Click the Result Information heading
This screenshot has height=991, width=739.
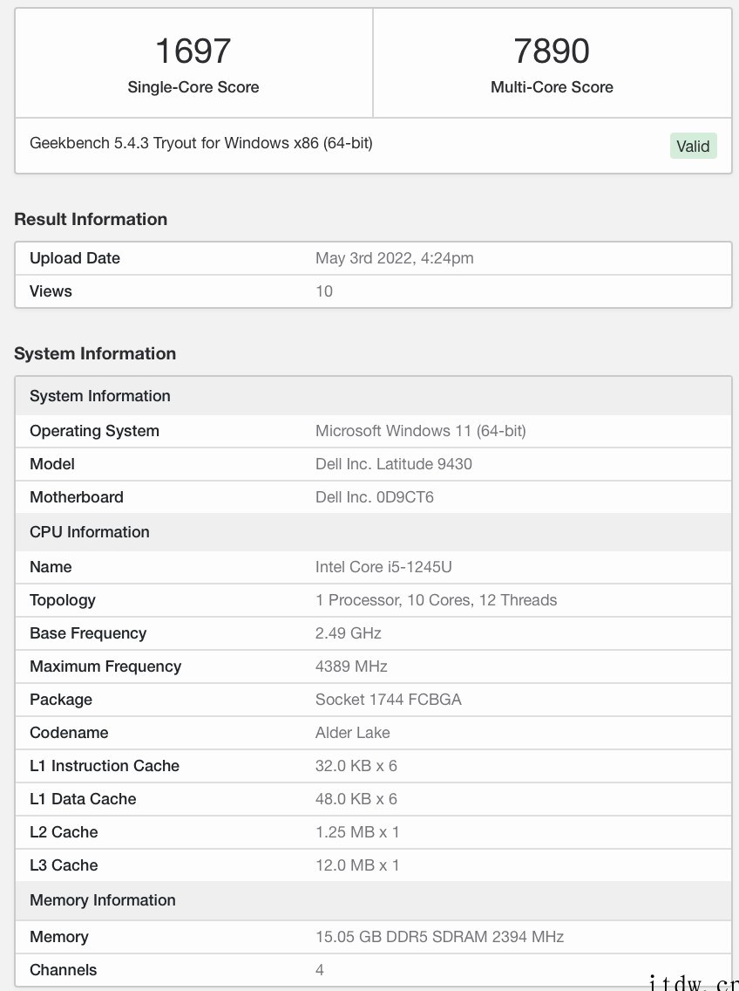click(91, 219)
